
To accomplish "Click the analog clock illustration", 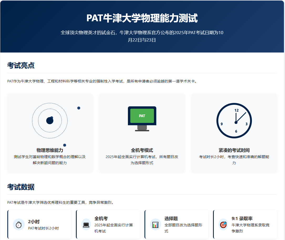I will [234, 121].
